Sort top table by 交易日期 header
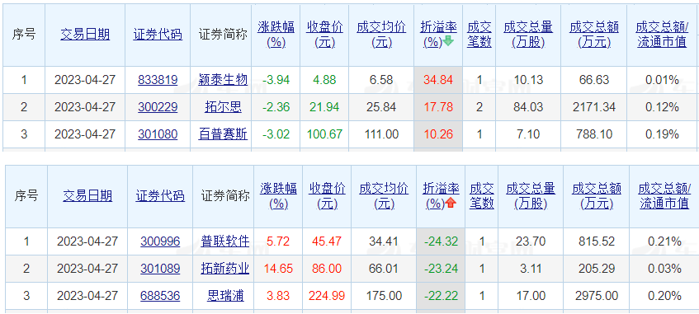This screenshot has width=699, height=314. (x=85, y=35)
